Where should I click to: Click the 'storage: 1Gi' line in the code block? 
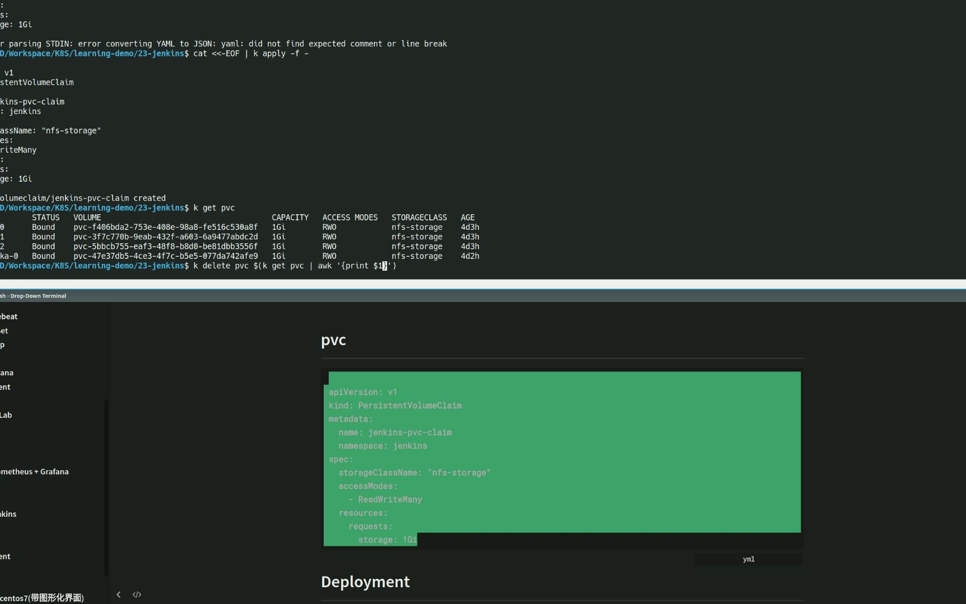coord(387,540)
